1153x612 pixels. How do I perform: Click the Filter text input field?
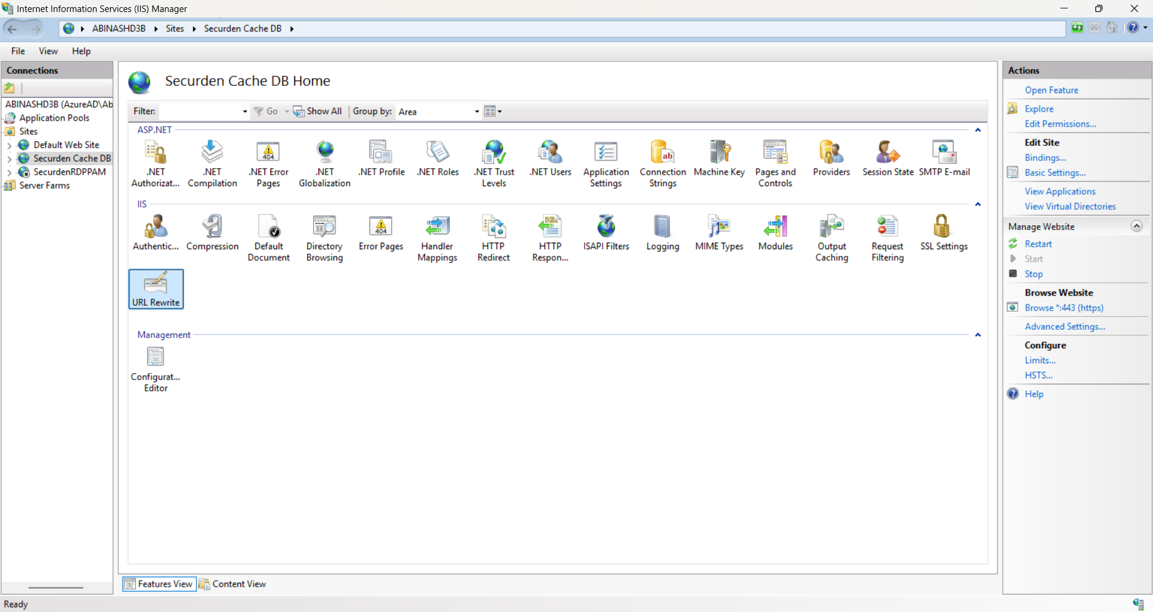pyautogui.click(x=200, y=112)
